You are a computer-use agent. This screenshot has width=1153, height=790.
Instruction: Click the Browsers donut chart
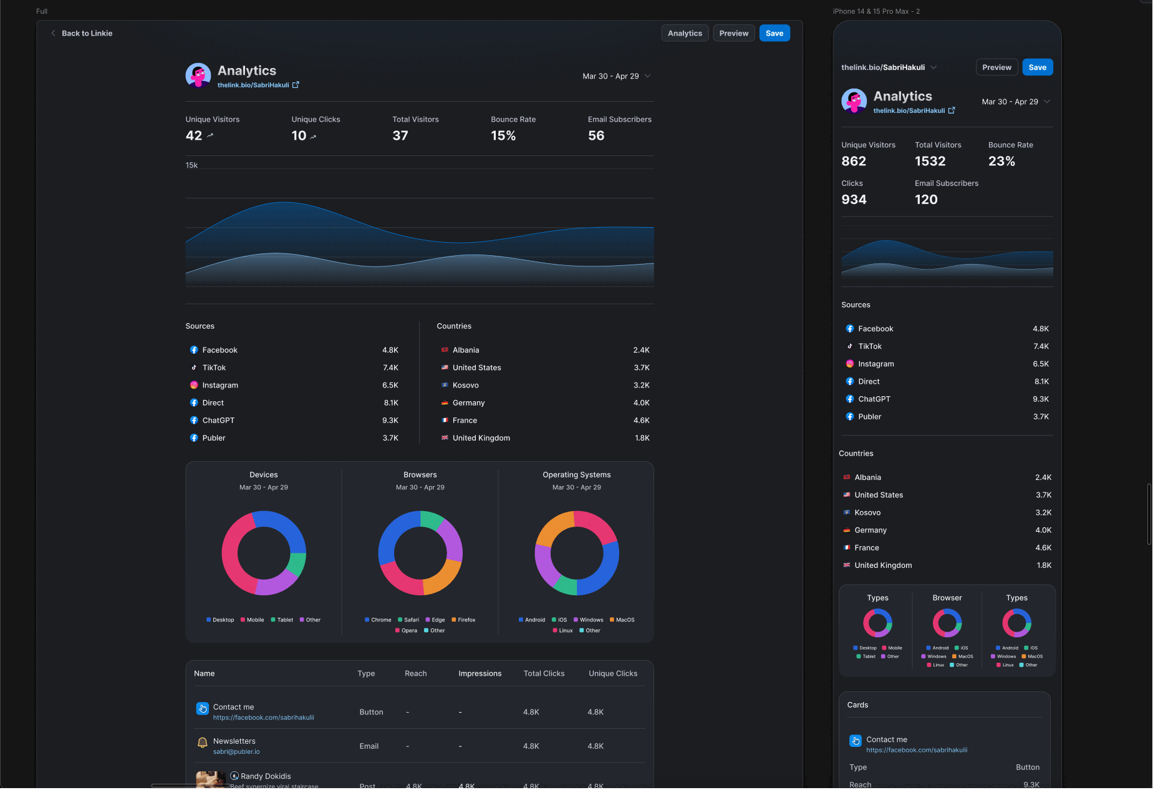point(420,552)
